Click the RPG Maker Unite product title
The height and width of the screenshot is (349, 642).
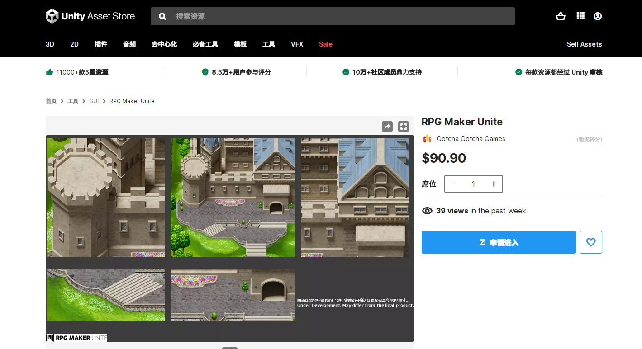tap(462, 122)
